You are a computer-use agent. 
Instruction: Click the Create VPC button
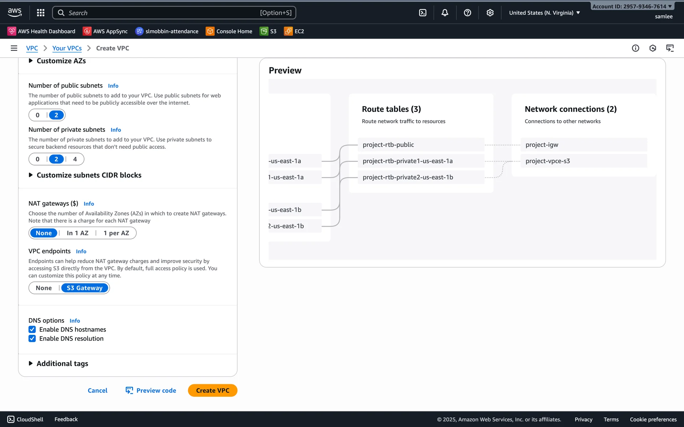[x=212, y=390]
